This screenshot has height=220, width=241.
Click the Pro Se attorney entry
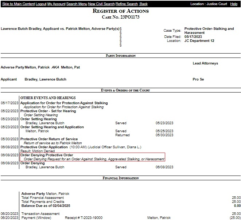198,79
